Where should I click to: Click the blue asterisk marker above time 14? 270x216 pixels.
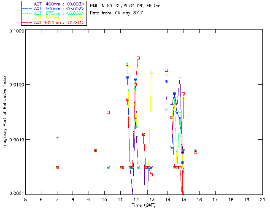click(166, 81)
